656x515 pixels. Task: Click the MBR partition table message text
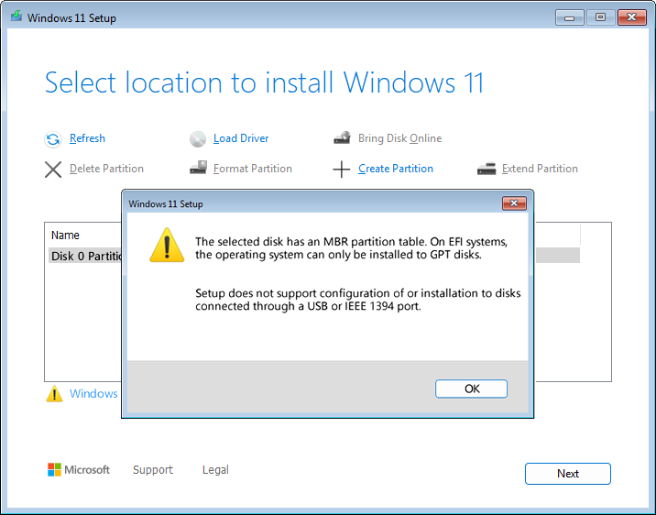[x=351, y=248]
